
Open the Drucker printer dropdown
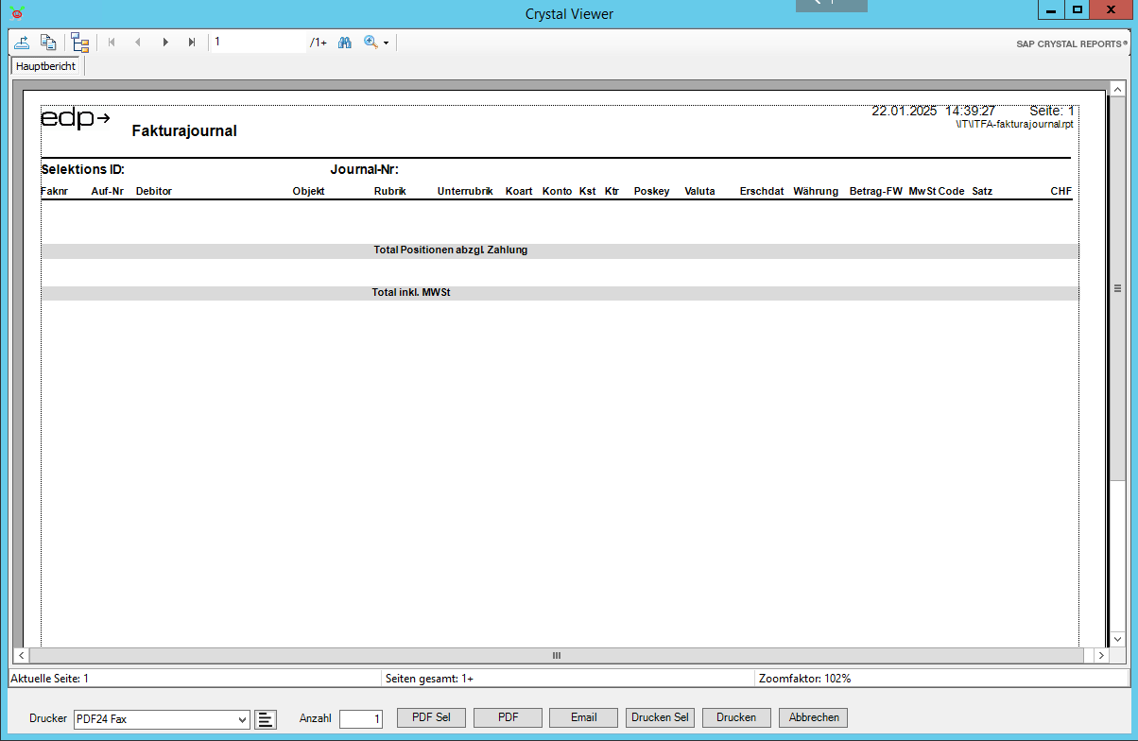point(242,719)
